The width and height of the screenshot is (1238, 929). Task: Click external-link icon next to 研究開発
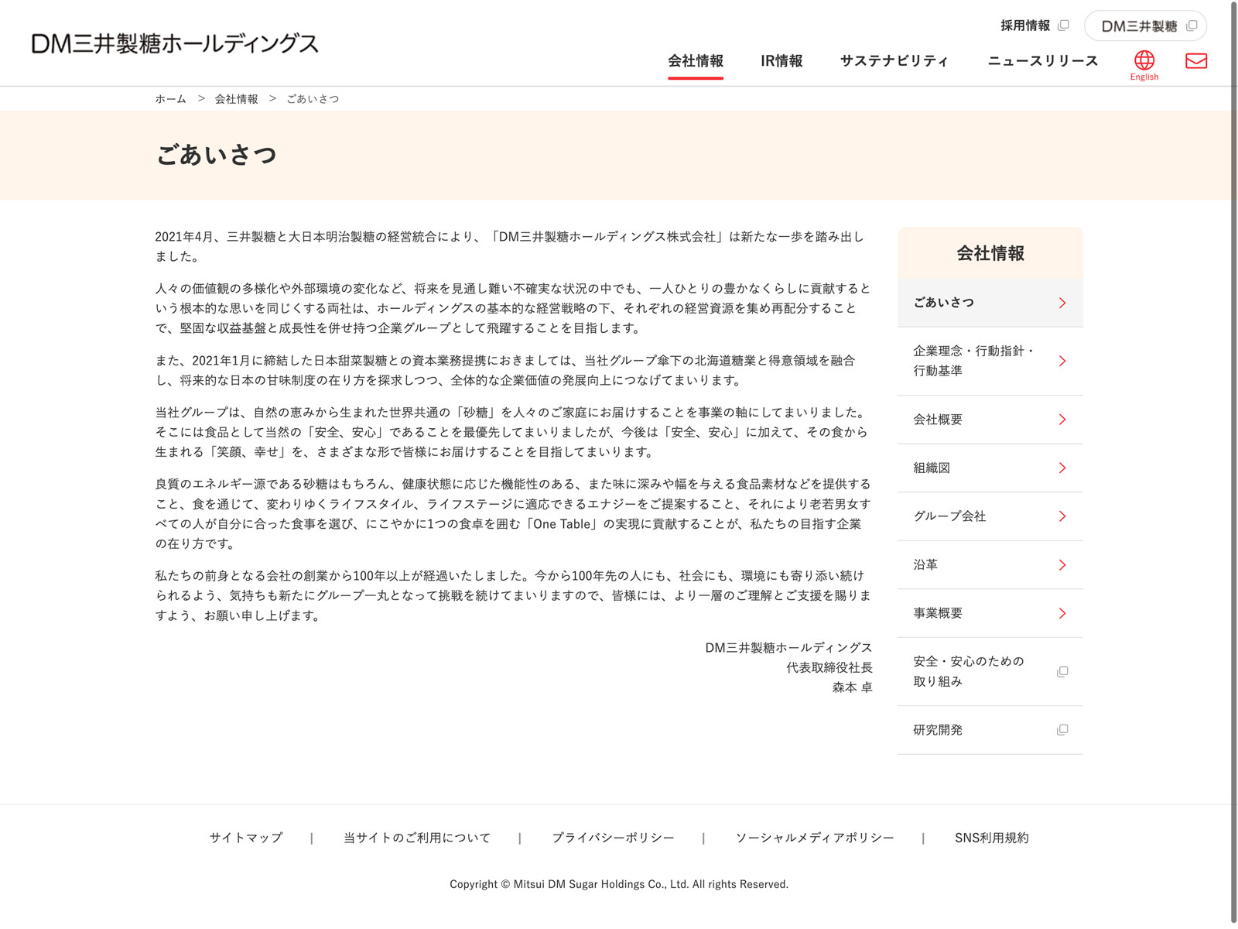[x=1062, y=730]
